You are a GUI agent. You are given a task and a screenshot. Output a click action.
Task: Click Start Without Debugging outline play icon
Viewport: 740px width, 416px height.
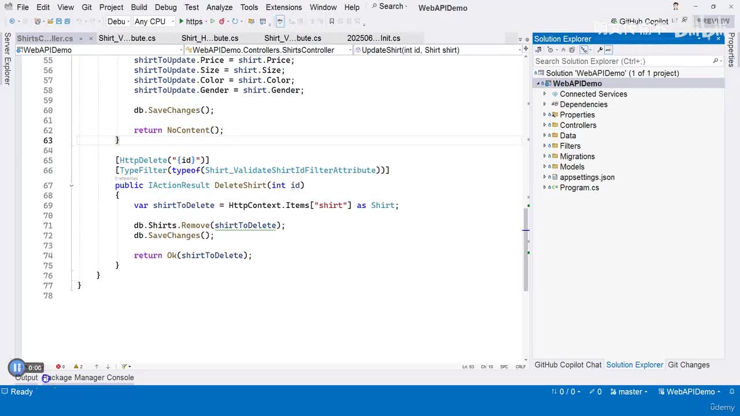pos(212,21)
